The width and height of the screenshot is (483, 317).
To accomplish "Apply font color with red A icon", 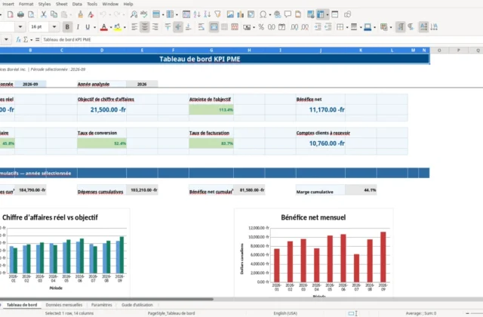I will pyautogui.click(x=104, y=27).
